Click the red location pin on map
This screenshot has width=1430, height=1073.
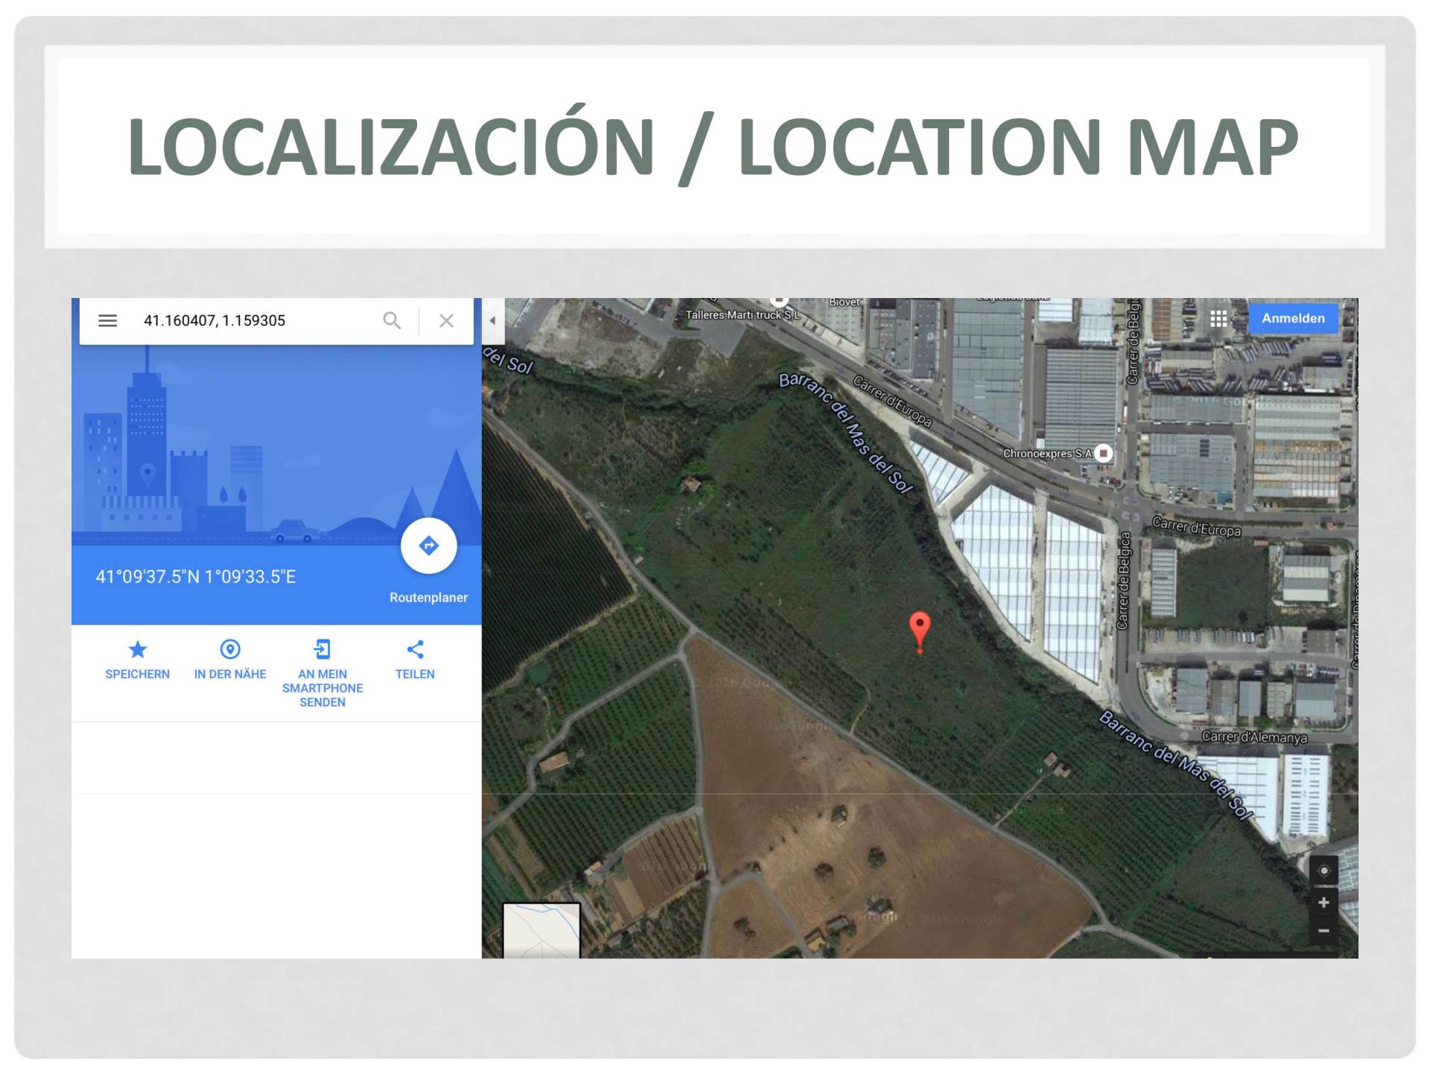click(x=920, y=627)
